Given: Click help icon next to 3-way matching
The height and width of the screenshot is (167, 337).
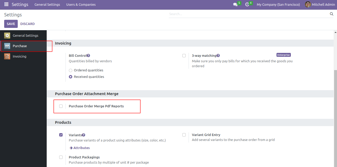Looking at the screenshot, I should [218, 55].
